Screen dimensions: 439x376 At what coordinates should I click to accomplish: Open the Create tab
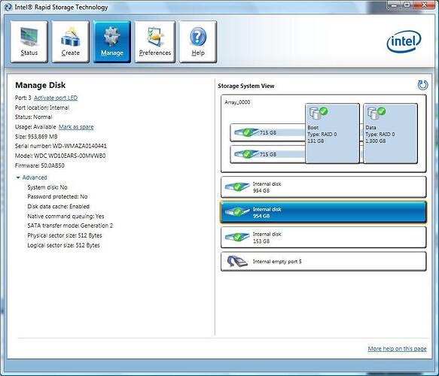70,41
